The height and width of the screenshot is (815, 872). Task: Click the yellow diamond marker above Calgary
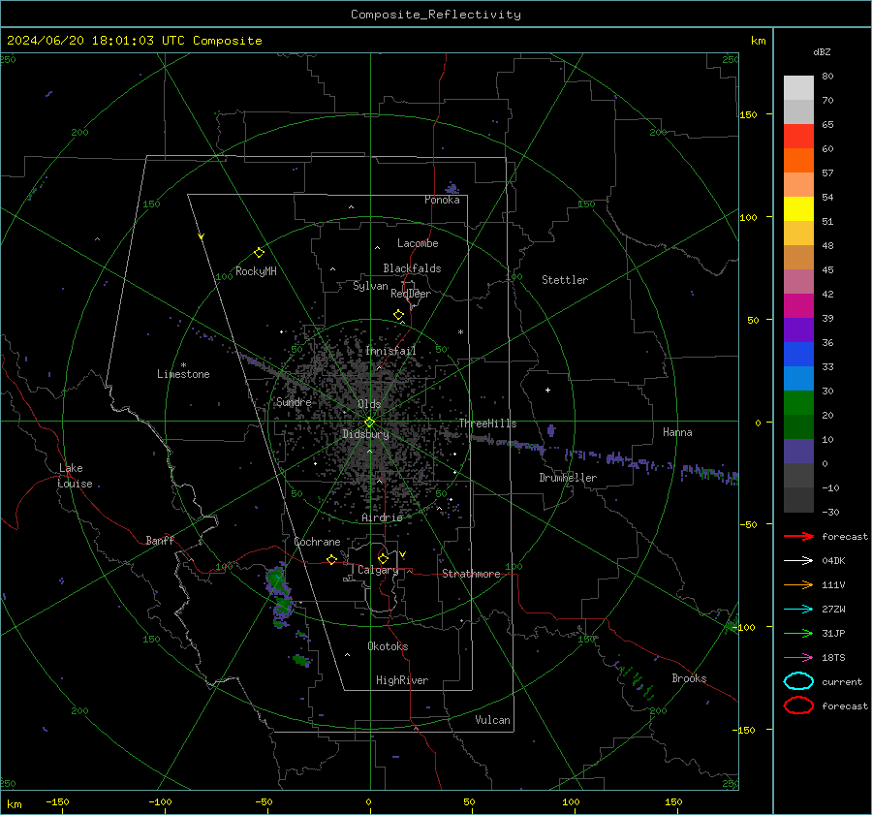383,558
